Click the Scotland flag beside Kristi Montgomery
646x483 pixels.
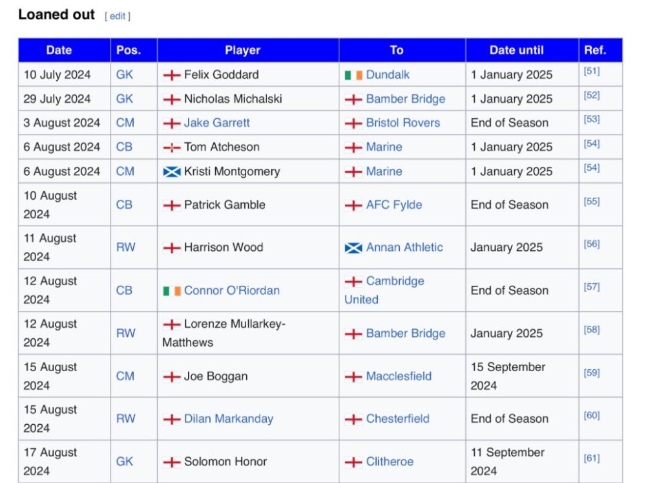pyautogui.click(x=171, y=172)
